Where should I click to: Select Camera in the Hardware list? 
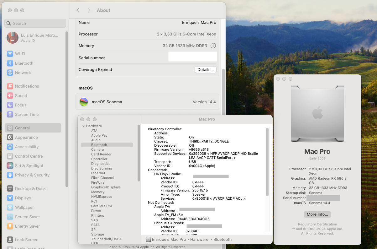[x=97, y=149]
